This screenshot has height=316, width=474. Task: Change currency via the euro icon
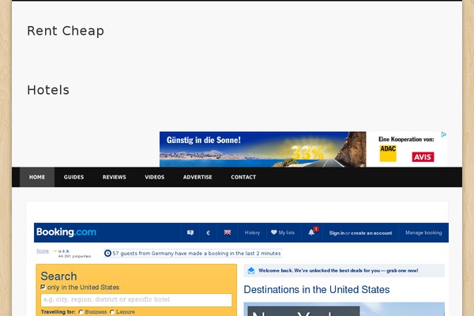pyautogui.click(x=208, y=233)
